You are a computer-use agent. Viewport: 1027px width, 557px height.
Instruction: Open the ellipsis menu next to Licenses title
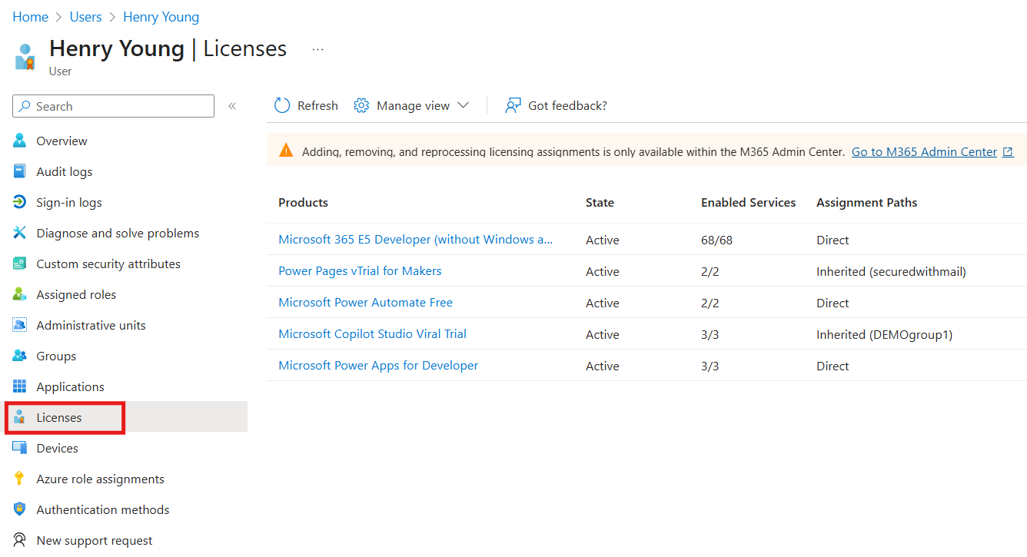pos(317,48)
